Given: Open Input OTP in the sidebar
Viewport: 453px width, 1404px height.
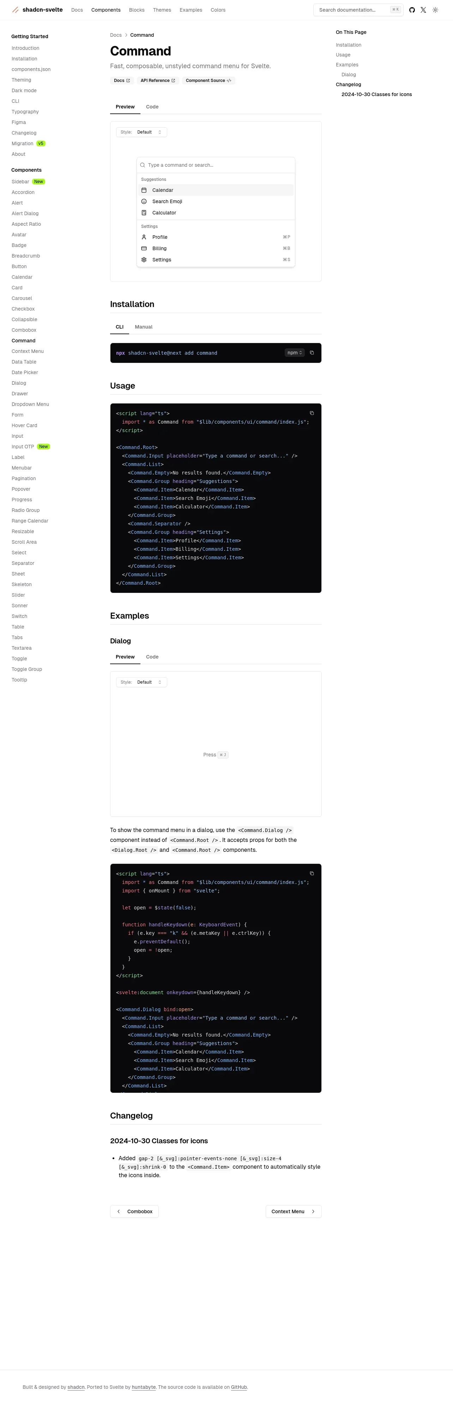Looking at the screenshot, I should point(30,446).
